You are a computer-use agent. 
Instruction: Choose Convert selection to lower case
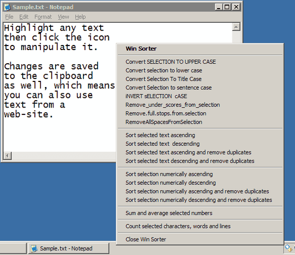coord(200,71)
